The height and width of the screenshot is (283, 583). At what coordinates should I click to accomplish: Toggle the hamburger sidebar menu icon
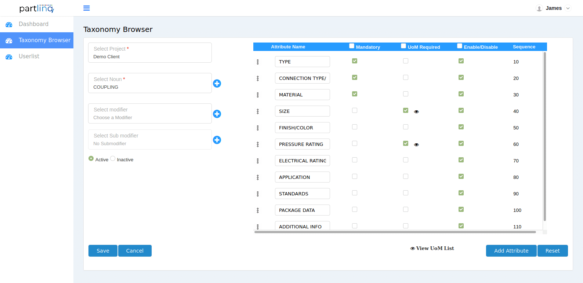pos(87,8)
